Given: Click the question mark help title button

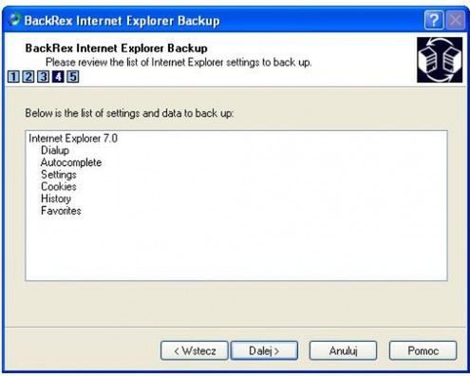Looking at the screenshot, I should (434, 20).
